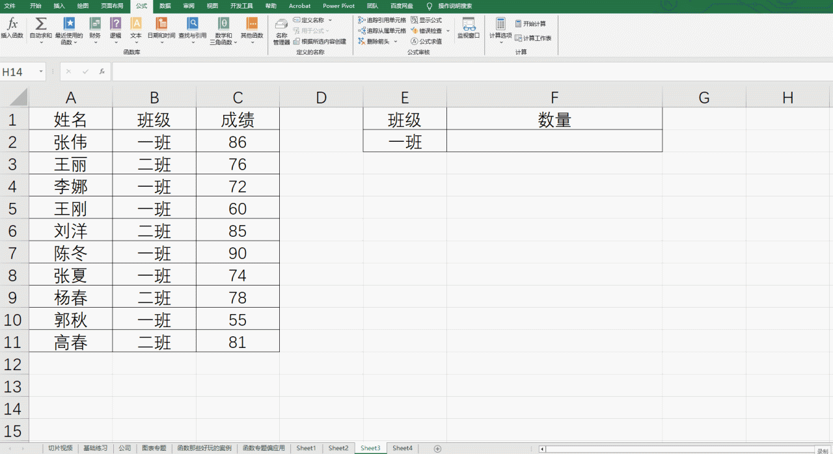Click the Use in Formula (用于公式) button
The image size is (833, 454).
pos(311,31)
